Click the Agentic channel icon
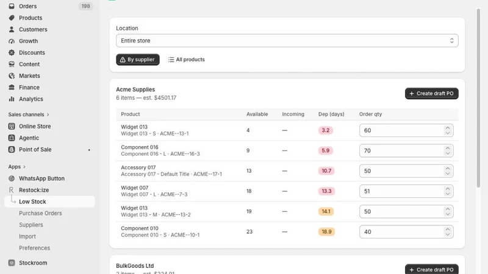The height and width of the screenshot is (274, 488). coord(12,138)
